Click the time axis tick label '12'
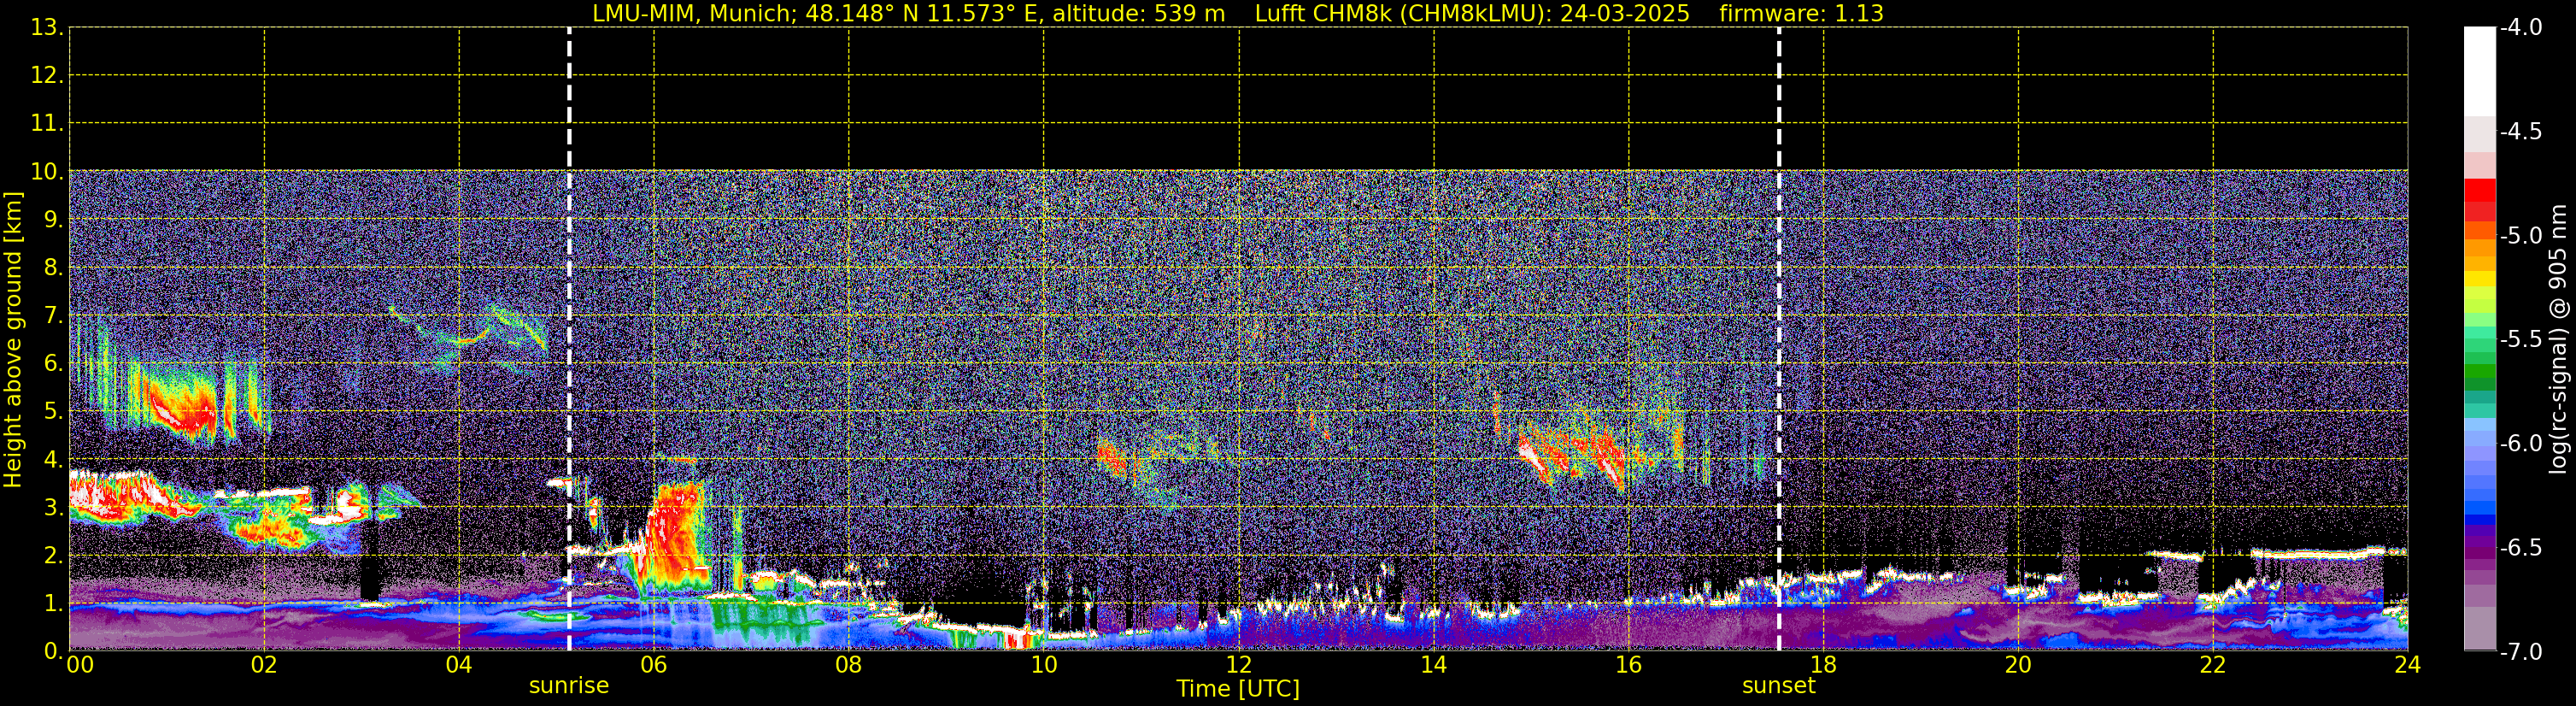 (x=1238, y=665)
